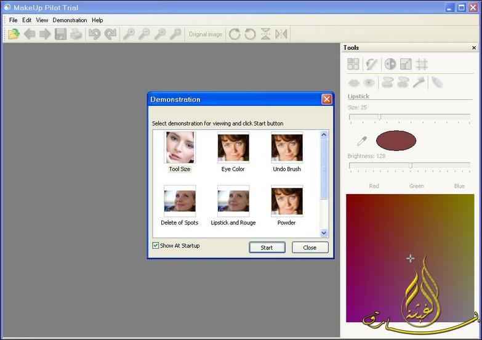
Task: Toggle the Show At Startup checkbox
Action: point(156,245)
